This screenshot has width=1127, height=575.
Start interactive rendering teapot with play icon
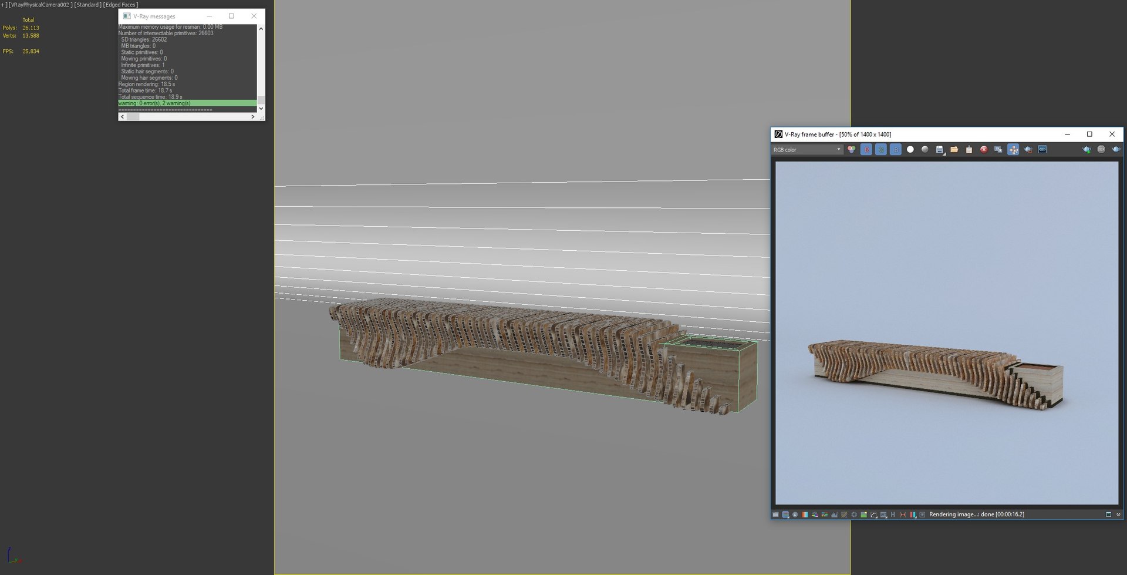[1087, 150]
